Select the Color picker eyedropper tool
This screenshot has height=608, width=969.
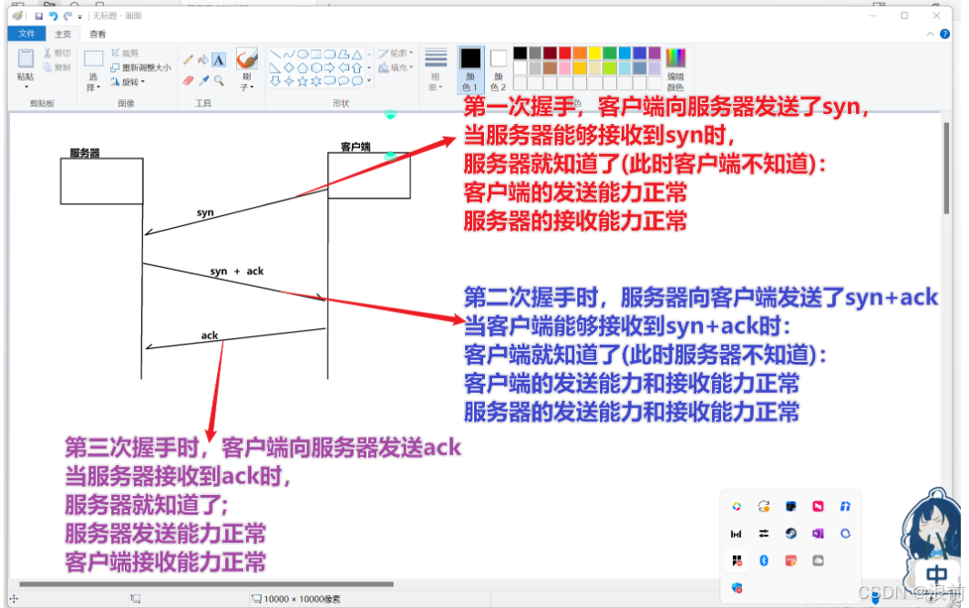pyautogui.click(x=203, y=80)
